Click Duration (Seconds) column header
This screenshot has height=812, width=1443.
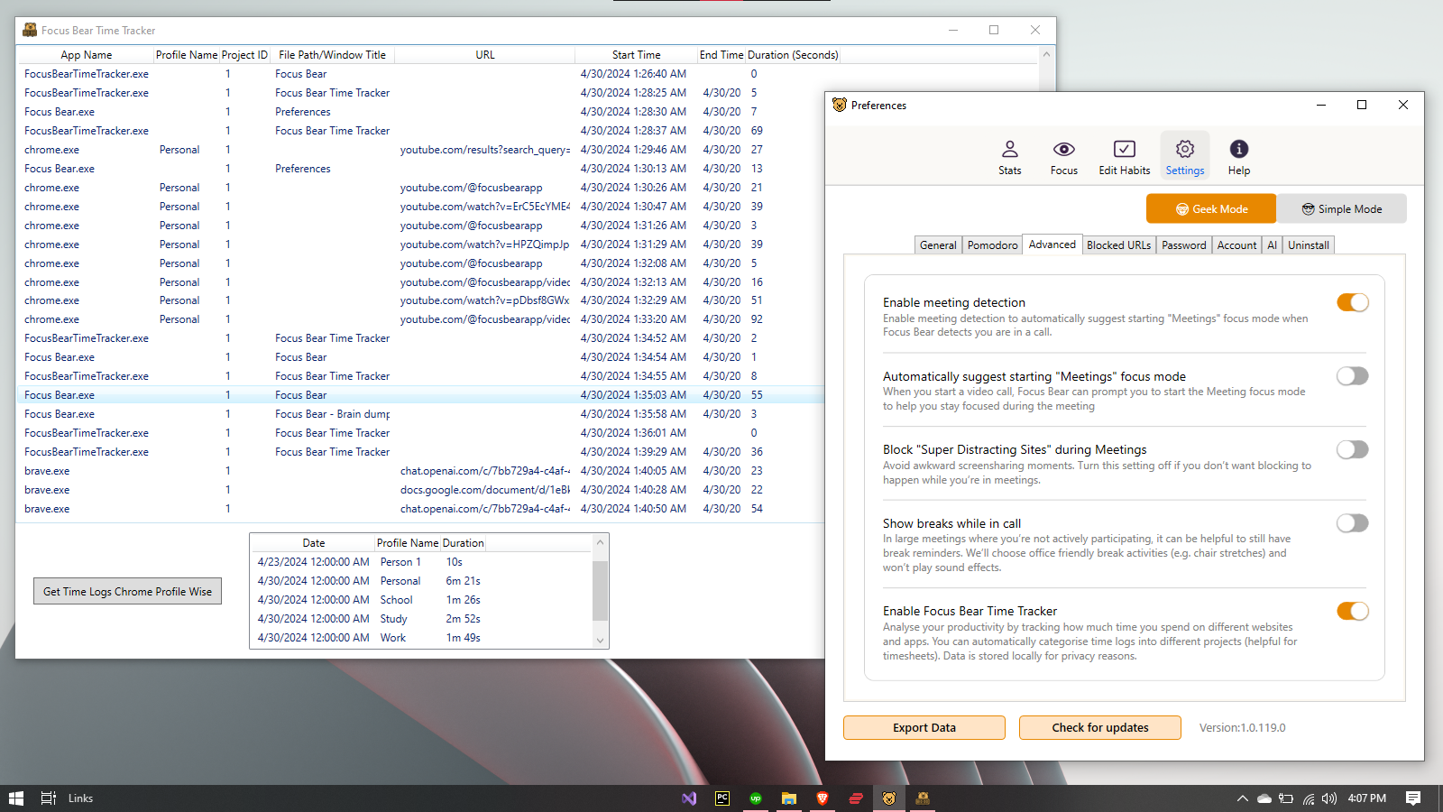point(793,55)
